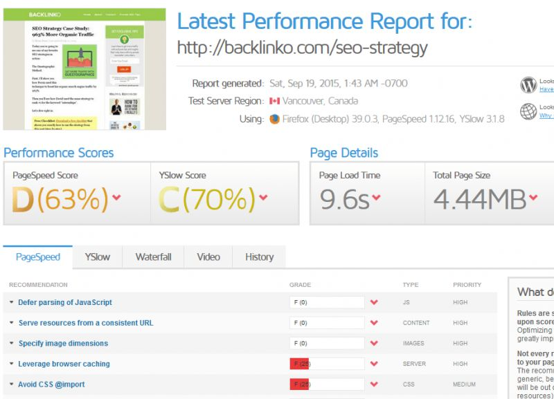The height and width of the screenshot is (399, 554).
Task: Click red arrow beside YSlow Score C(70%)
Action: (x=263, y=197)
